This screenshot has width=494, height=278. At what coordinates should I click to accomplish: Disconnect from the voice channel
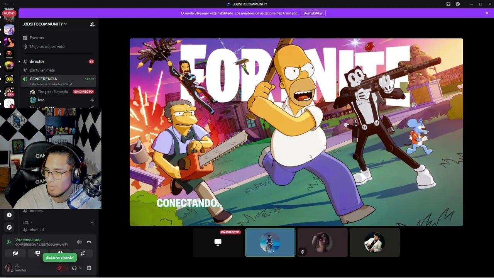pos(89,242)
